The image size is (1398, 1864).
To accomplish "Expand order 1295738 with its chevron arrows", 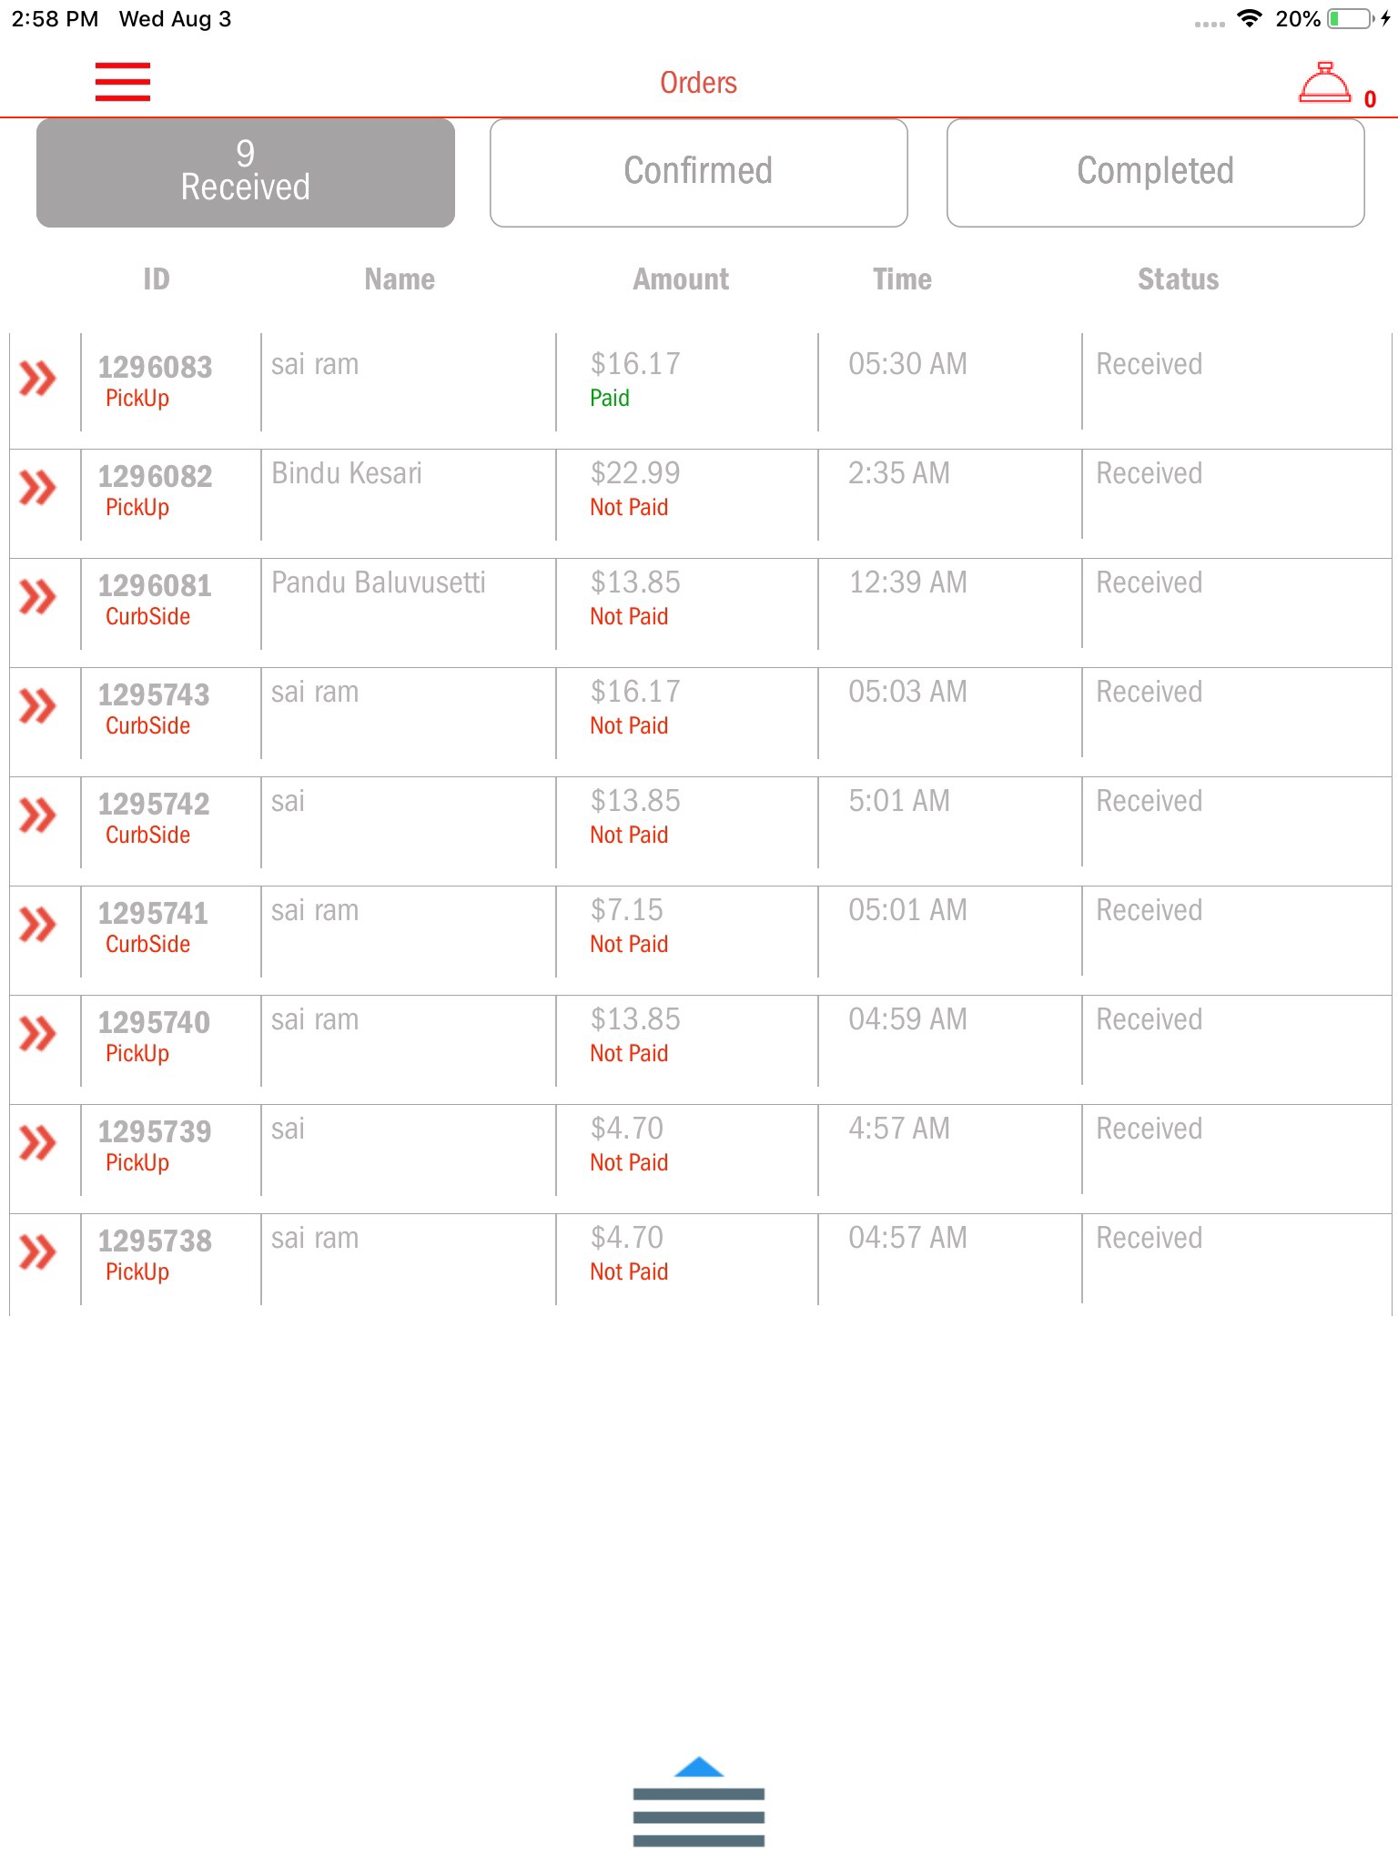I will click(x=38, y=1252).
